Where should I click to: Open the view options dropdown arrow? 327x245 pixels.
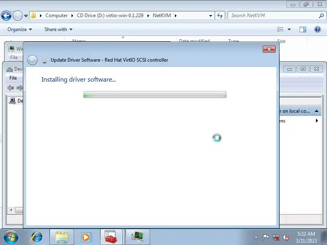[x=289, y=29]
